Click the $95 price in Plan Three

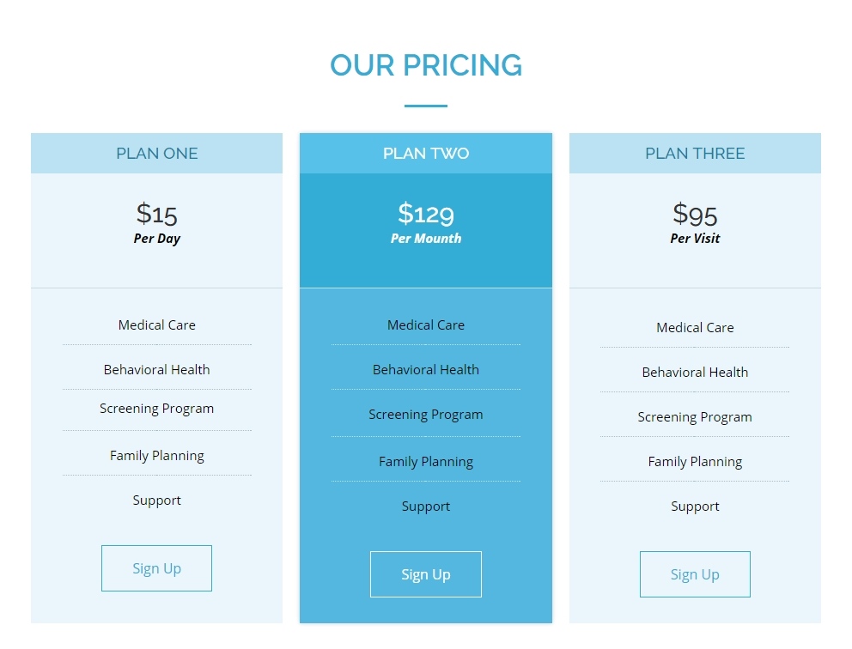pos(695,213)
